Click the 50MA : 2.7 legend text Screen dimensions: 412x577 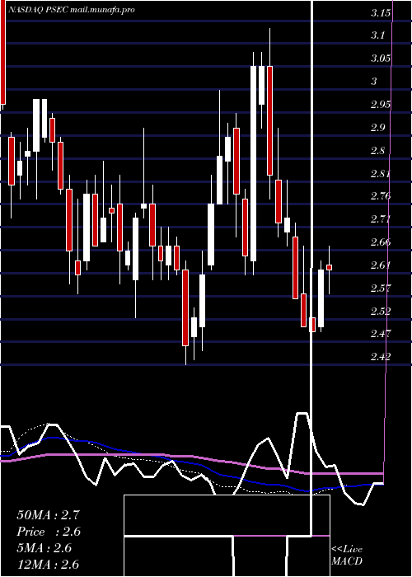click(48, 515)
